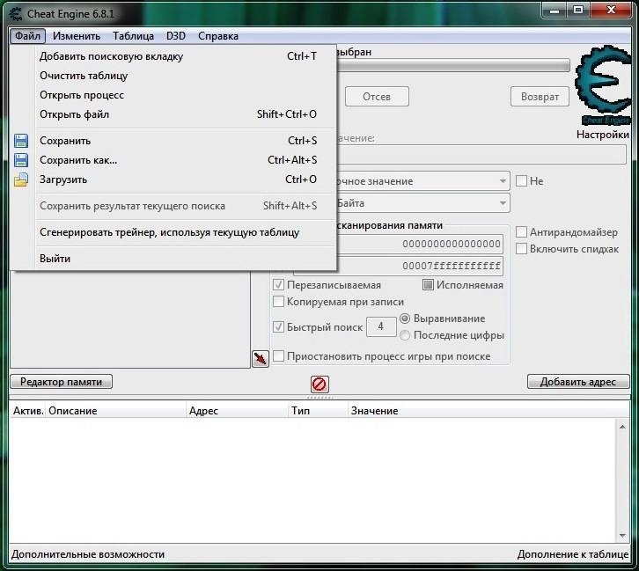Viewport: 639px width, 571px height.
Task: Open the scan type dropdown showing значение
Action: (423, 181)
